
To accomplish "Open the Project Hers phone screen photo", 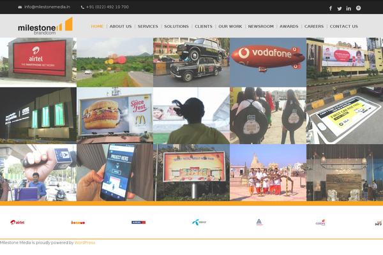I will click(x=115, y=173).
